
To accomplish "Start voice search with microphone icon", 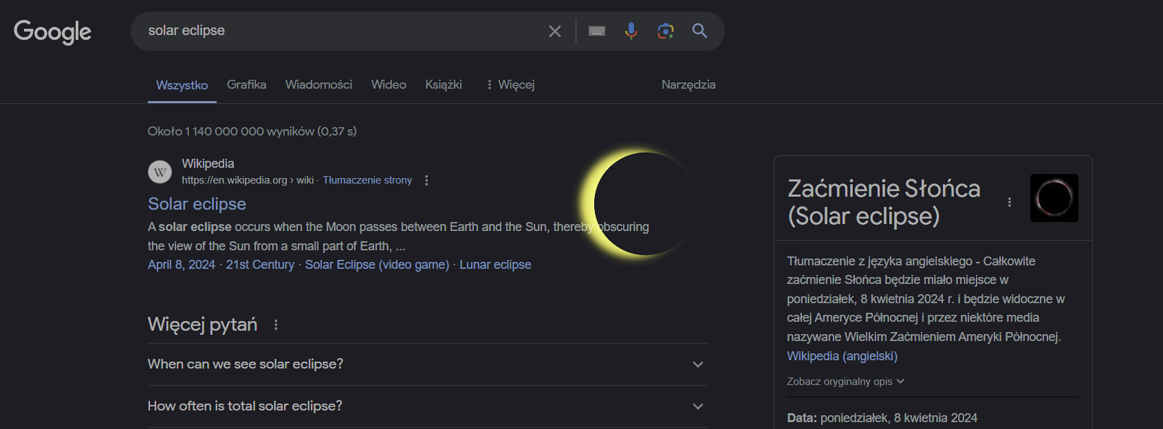I will pyautogui.click(x=631, y=31).
